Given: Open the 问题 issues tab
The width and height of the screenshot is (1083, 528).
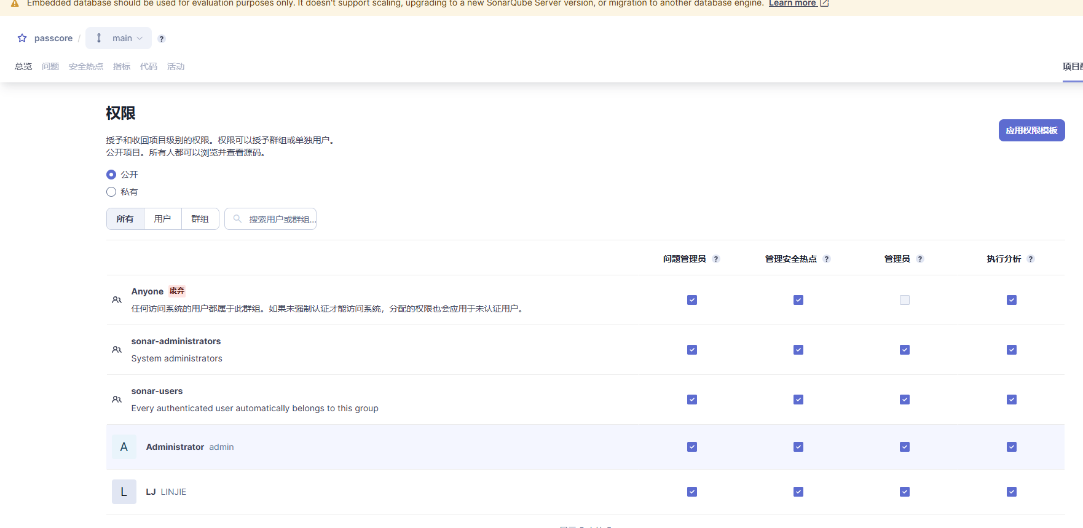Looking at the screenshot, I should pyautogui.click(x=50, y=66).
